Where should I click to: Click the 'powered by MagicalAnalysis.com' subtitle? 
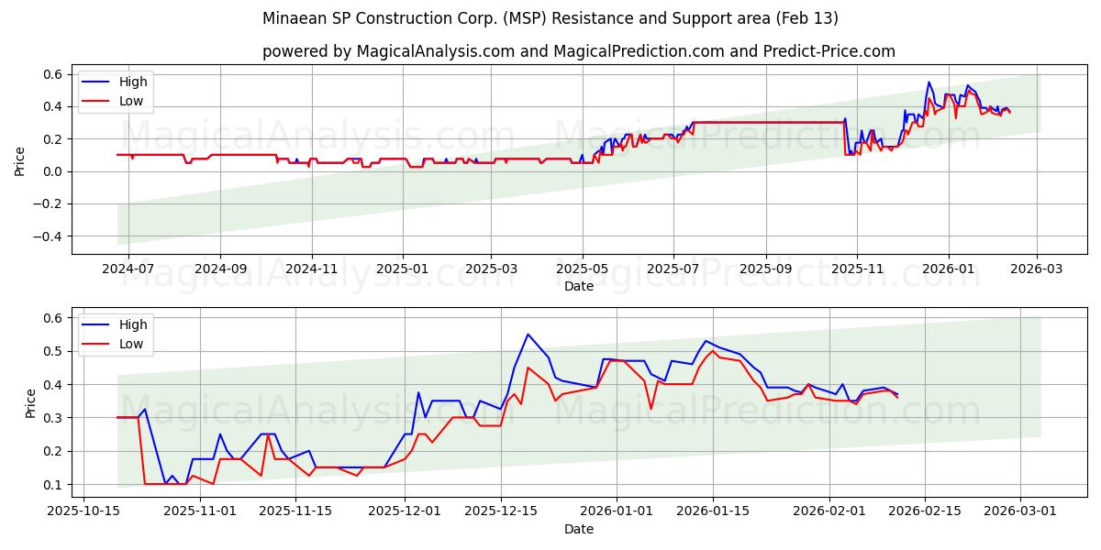[579, 51]
